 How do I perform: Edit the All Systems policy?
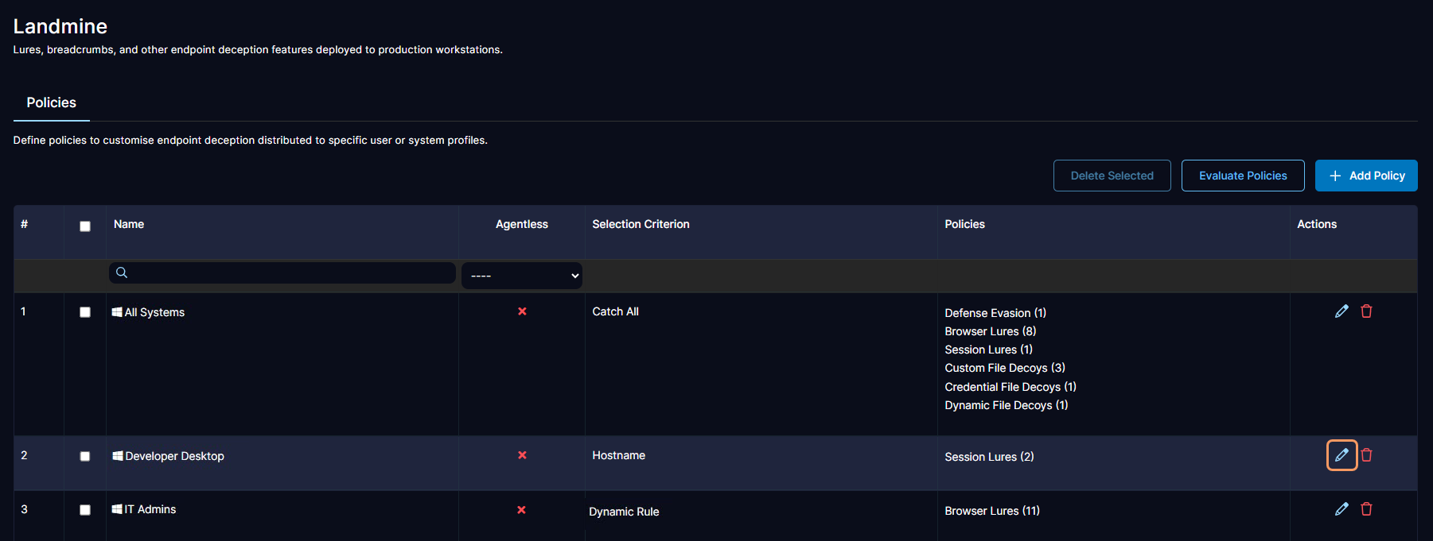click(1341, 311)
